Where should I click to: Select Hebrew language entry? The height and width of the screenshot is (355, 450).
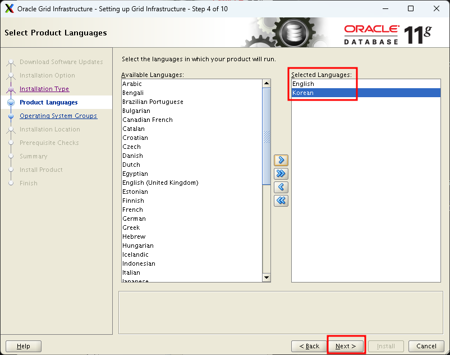(192, 236)
